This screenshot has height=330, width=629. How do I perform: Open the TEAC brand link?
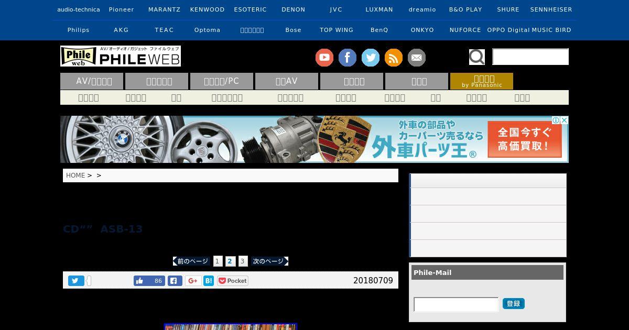(x=165, y=30)
